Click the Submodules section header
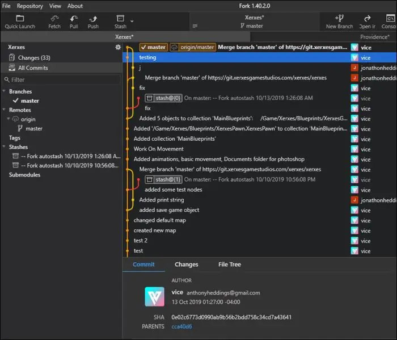 24,175
